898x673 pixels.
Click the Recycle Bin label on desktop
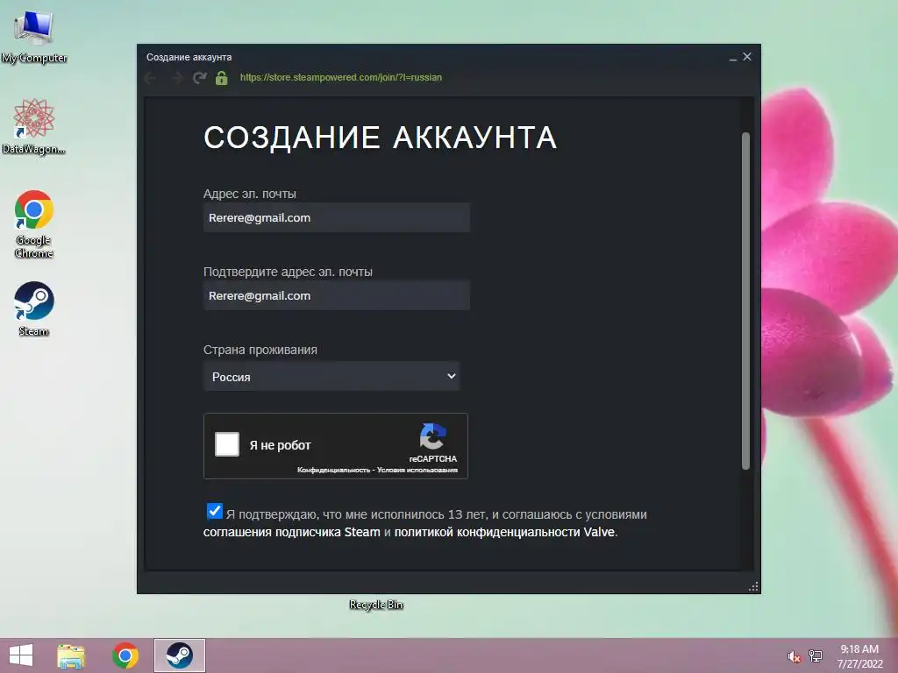tap(376, 605)
